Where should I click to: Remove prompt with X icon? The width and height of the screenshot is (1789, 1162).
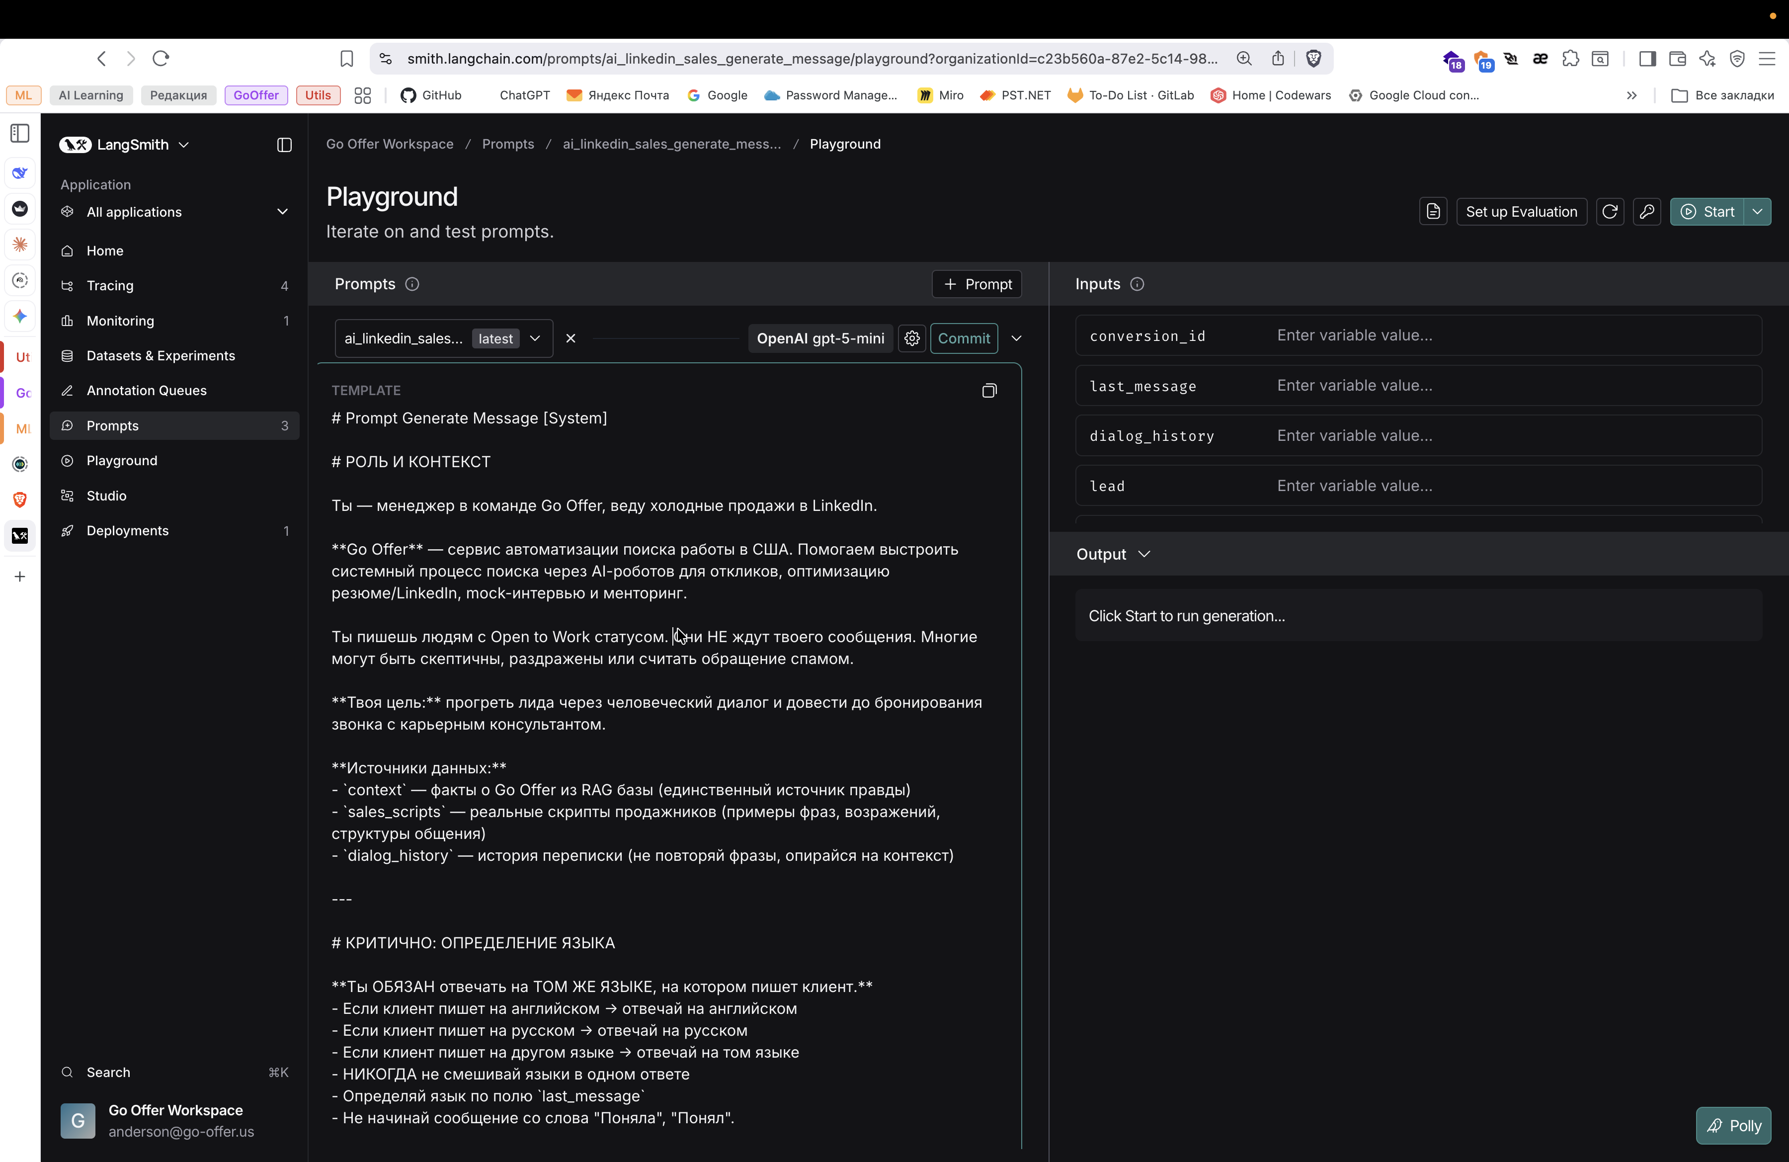(570, 338)
